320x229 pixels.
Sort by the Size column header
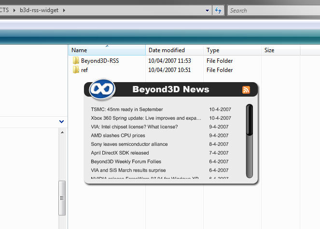click(x=280, y=50)
